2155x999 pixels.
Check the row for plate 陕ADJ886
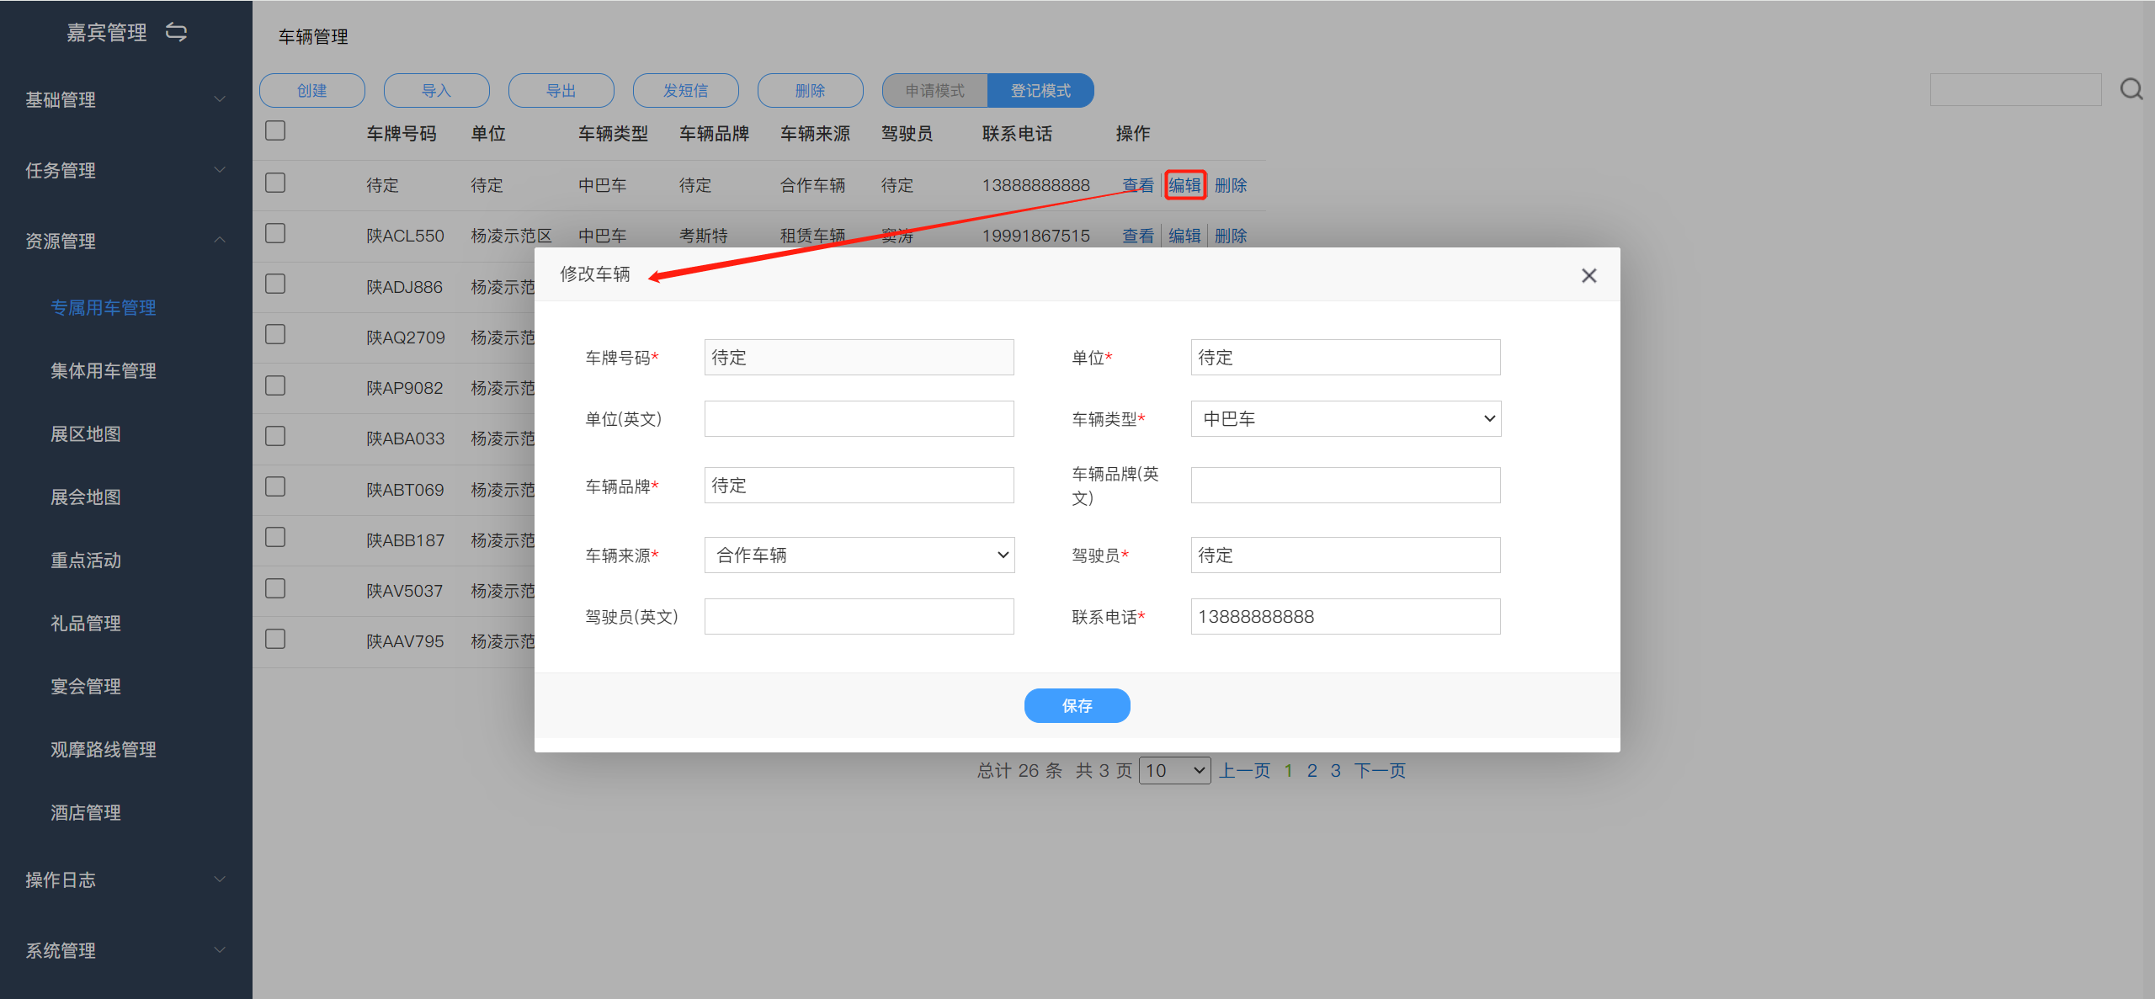click(x=275, y=284)
